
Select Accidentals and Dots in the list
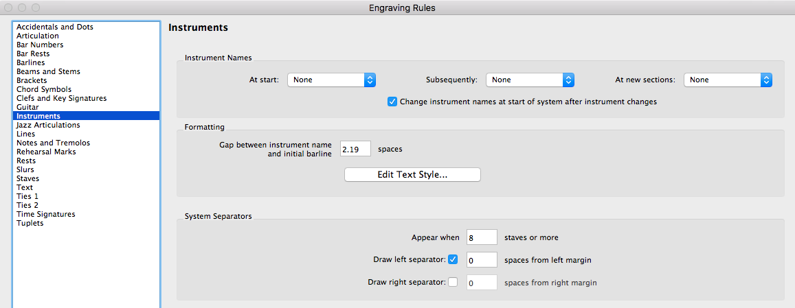pos(55,27)
